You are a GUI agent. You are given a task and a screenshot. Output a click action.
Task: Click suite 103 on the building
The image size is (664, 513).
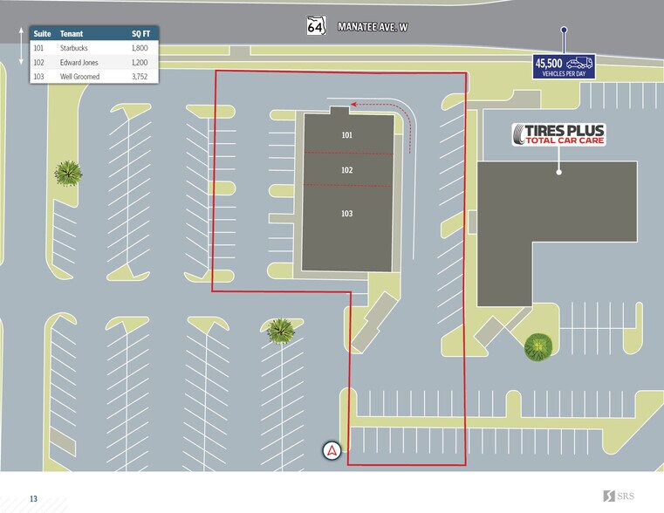click(346, 214)
